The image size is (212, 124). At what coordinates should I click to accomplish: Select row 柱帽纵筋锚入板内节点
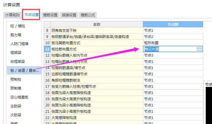[97, 55]
